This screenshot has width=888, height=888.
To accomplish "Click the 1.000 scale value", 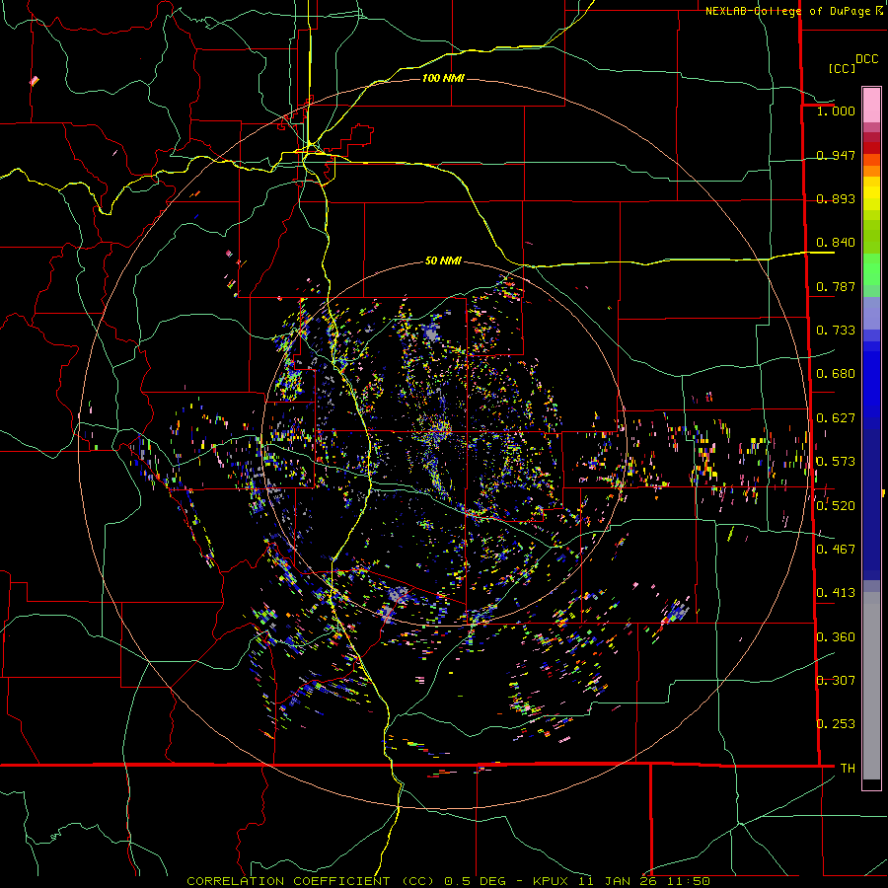I will pyautogui.click(x=836, y=111).
